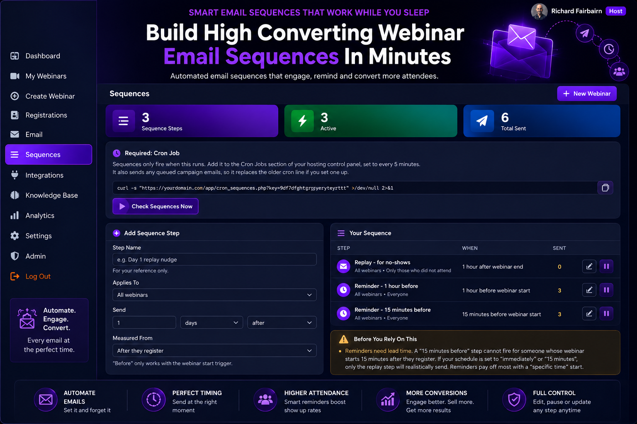Pause the Replay - for no-shows step

(x=606, y=266)
